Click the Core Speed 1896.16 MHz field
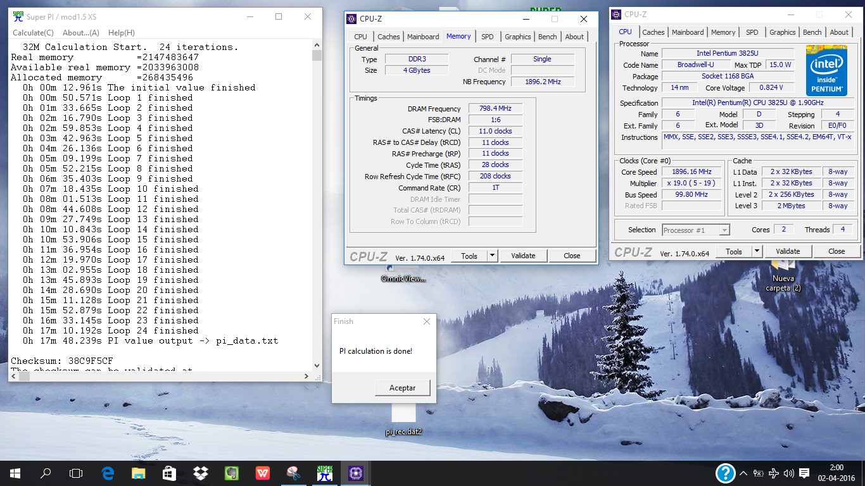The image size is (865, 486). coord(691,171)
